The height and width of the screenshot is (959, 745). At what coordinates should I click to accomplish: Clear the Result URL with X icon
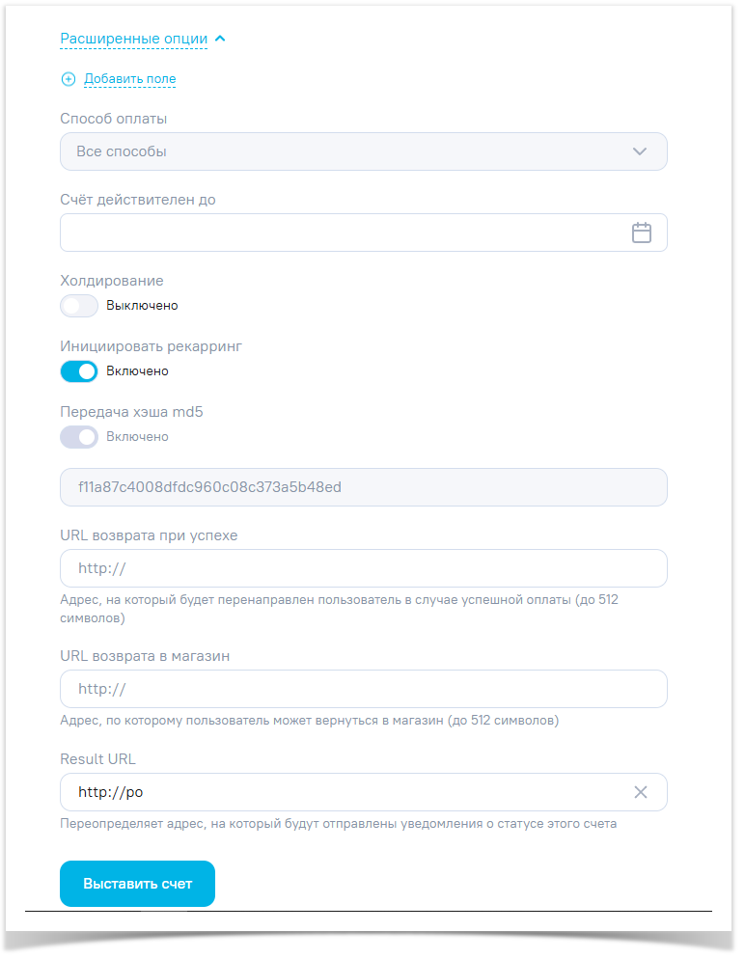pos(641,792)
